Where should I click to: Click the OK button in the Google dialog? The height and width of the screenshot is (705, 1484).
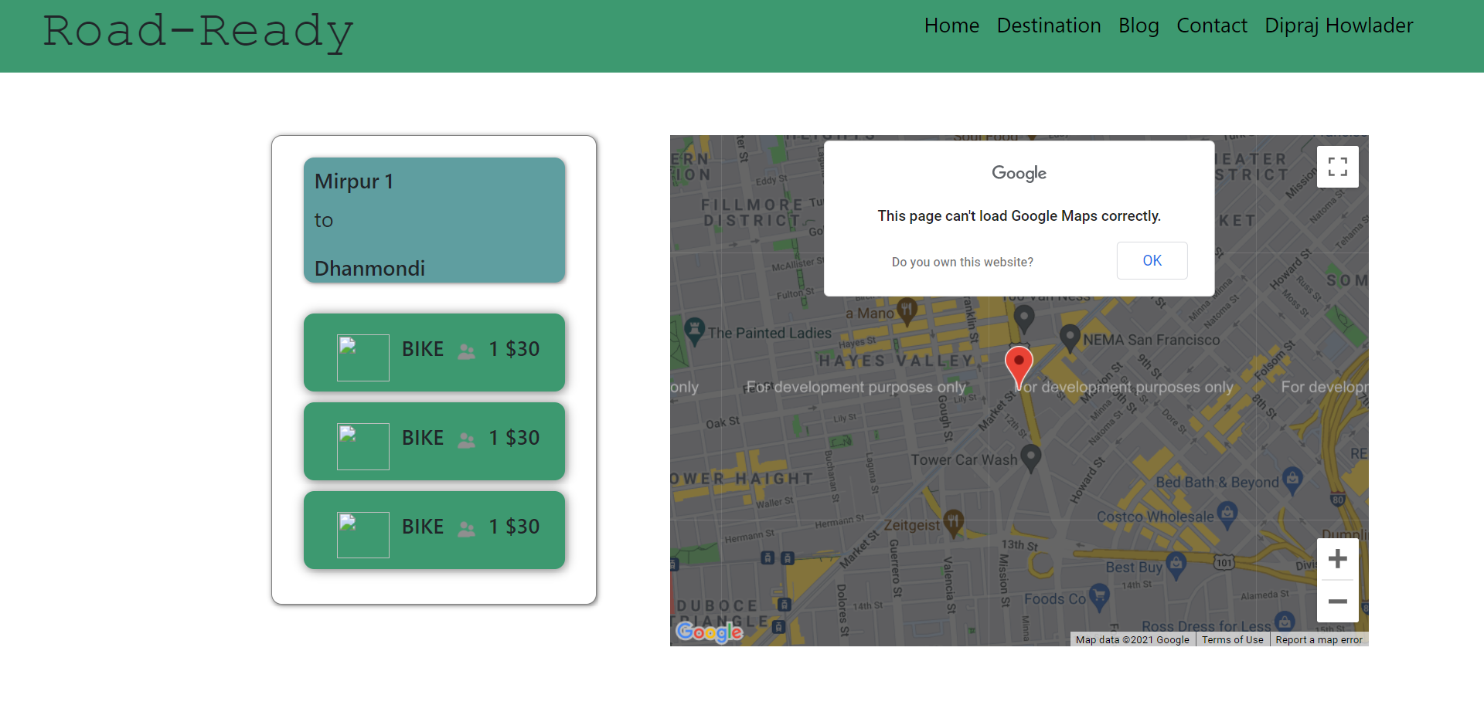(1152, 260)
